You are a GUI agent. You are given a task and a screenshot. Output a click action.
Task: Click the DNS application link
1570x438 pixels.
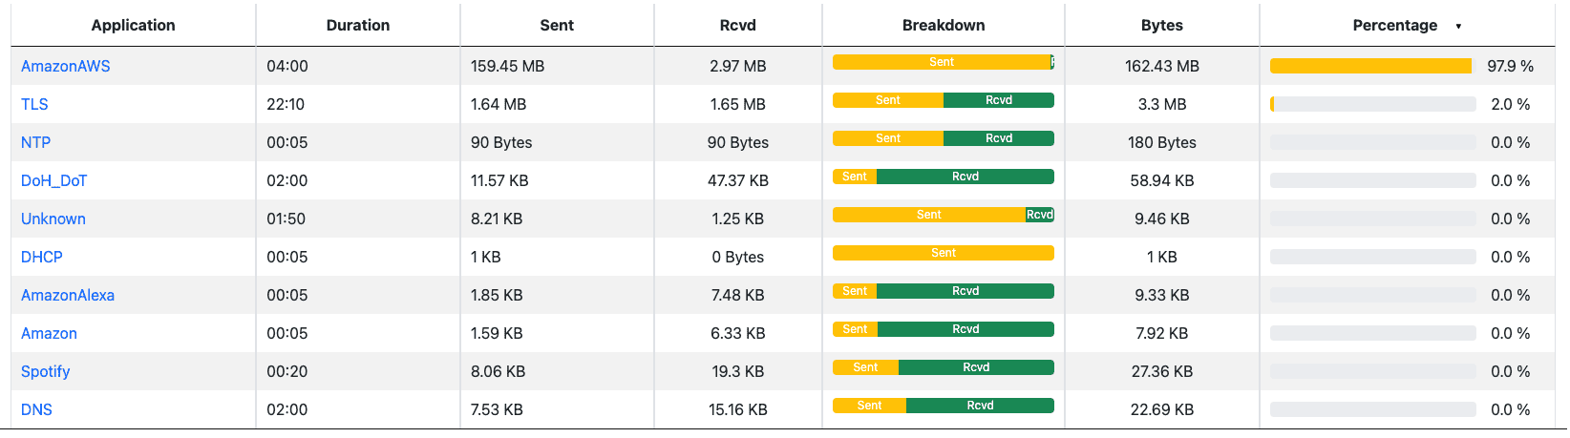click(x=36, y=409)
